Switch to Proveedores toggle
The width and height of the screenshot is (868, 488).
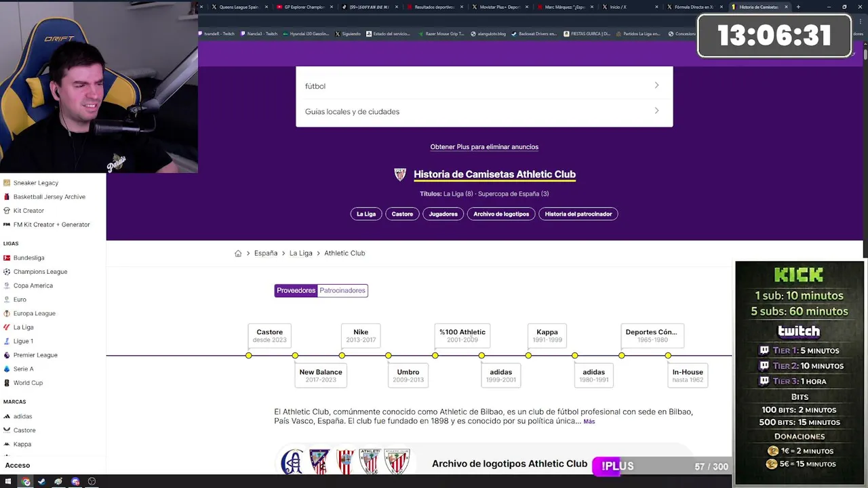[296, 291]
